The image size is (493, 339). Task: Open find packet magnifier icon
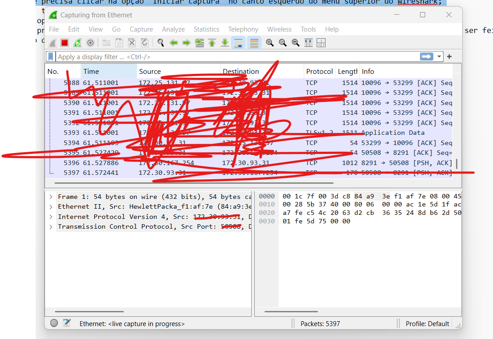tap(161, 43)
